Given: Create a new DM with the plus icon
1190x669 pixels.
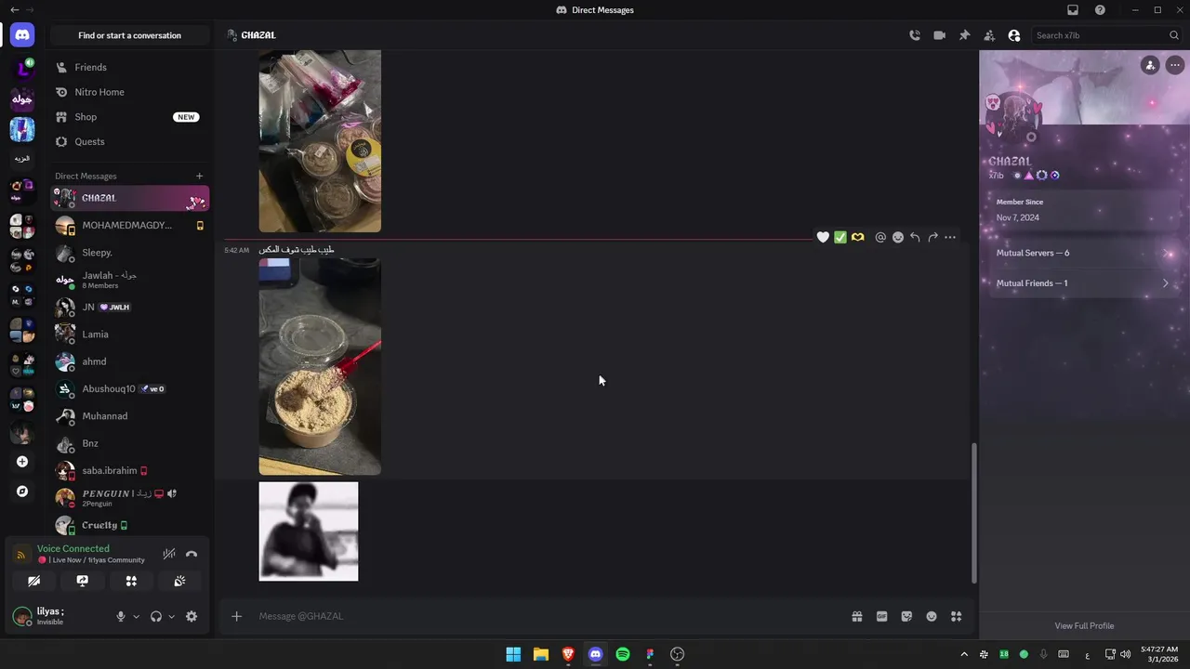Looking at the screenshot, I should (199, 176).
